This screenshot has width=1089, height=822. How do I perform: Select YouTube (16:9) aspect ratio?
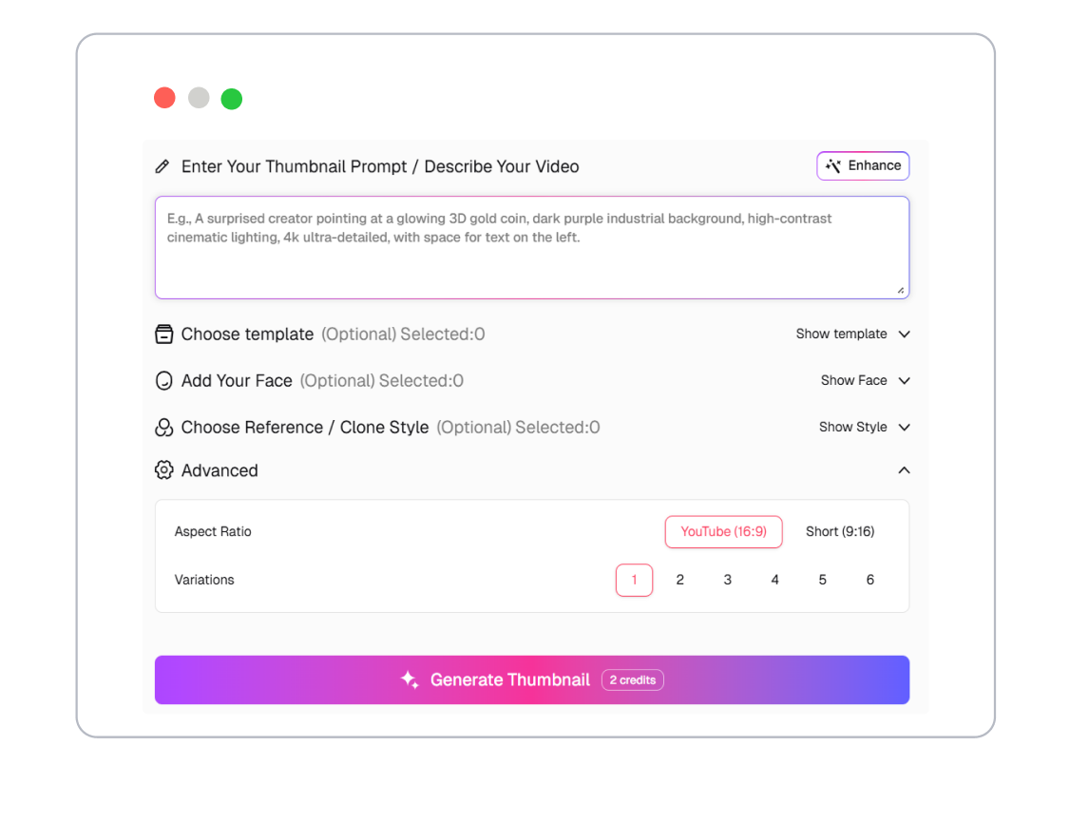point(724,532)
